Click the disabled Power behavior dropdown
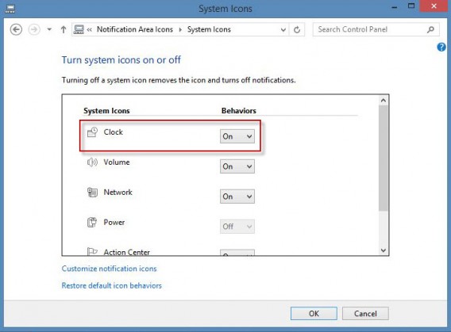Image resolution: width=451 pixels, height=332 pixels. (x=237, y=227)
